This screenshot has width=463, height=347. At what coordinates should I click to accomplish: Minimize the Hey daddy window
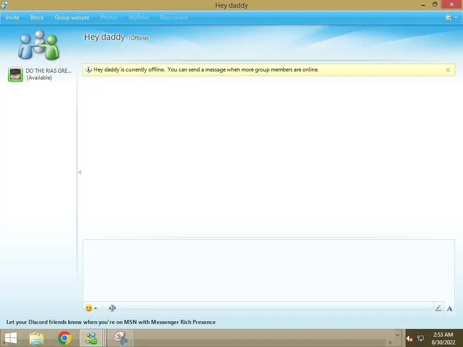coord(423,5)
